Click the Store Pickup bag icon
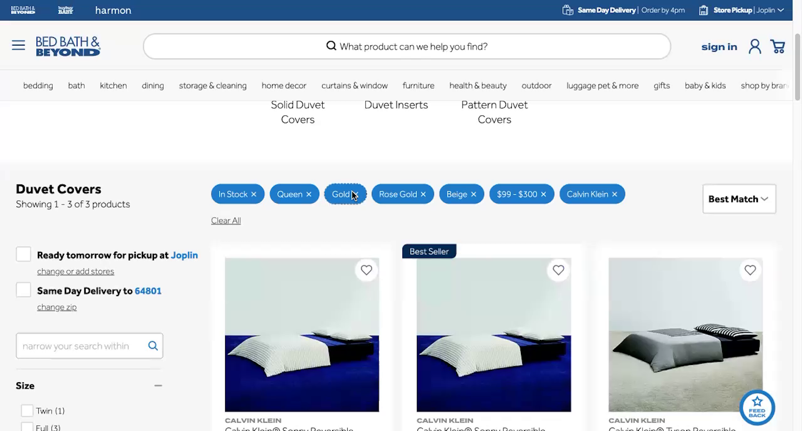Image resolution: width=802 pixels, height=431 pixels. pos(704,10)
